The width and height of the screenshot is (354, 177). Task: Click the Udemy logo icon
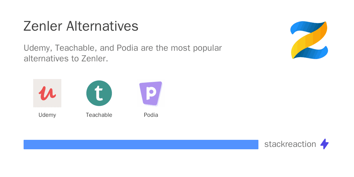tap(47, 93)
